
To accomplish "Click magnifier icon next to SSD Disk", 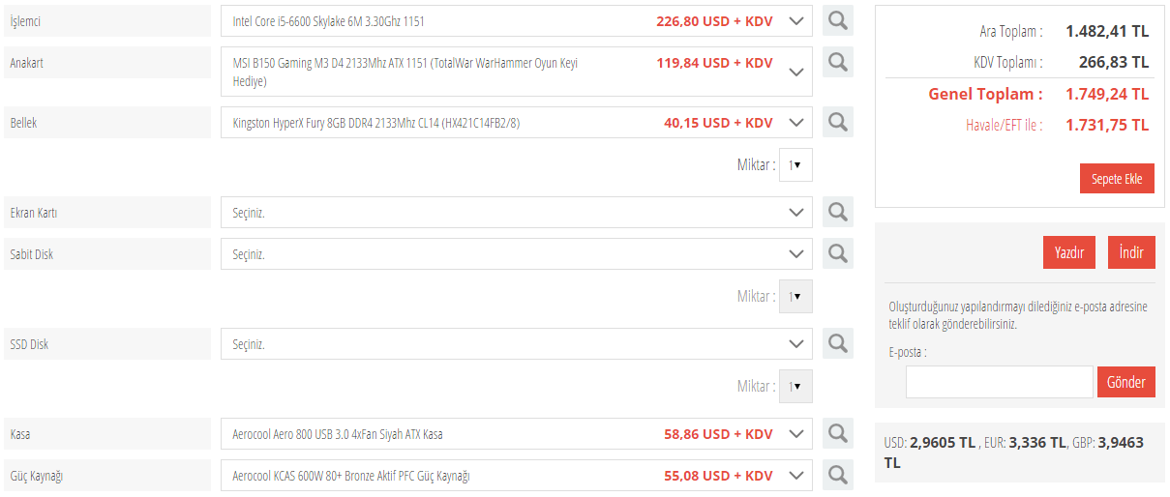I will [x=838, y=343].
